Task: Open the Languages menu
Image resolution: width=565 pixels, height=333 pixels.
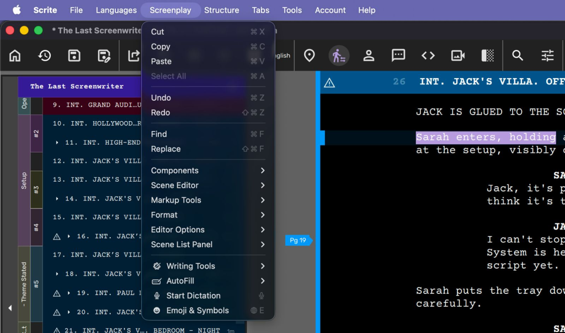Action: [x=116, y=10]
